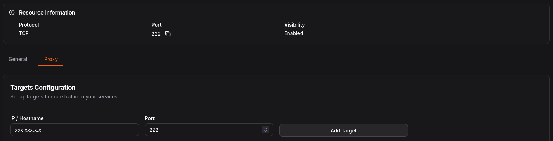Increase target Port with stepper up arrow
The height and width of the screenshot is (141, 553).
[265, 128]
